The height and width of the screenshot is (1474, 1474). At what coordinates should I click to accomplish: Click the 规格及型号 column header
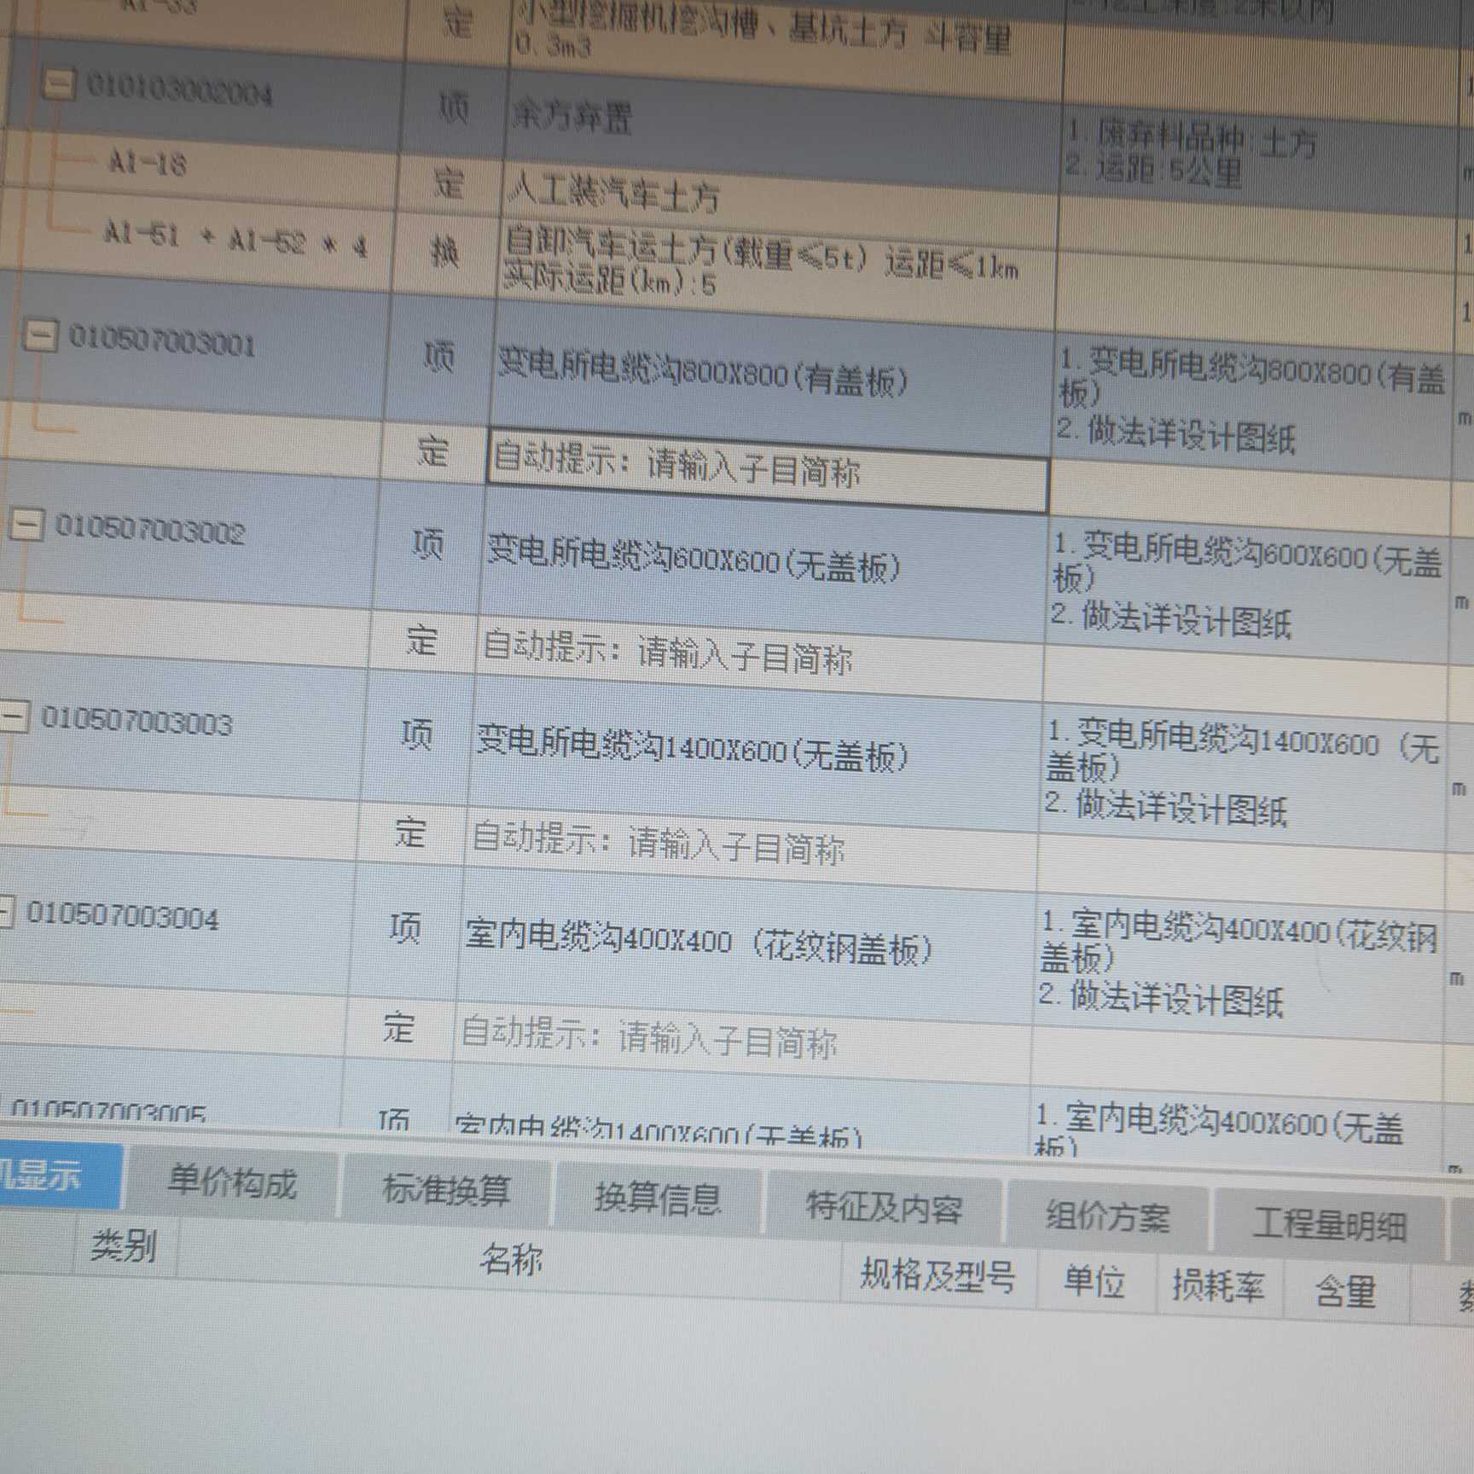[937, 1276]
